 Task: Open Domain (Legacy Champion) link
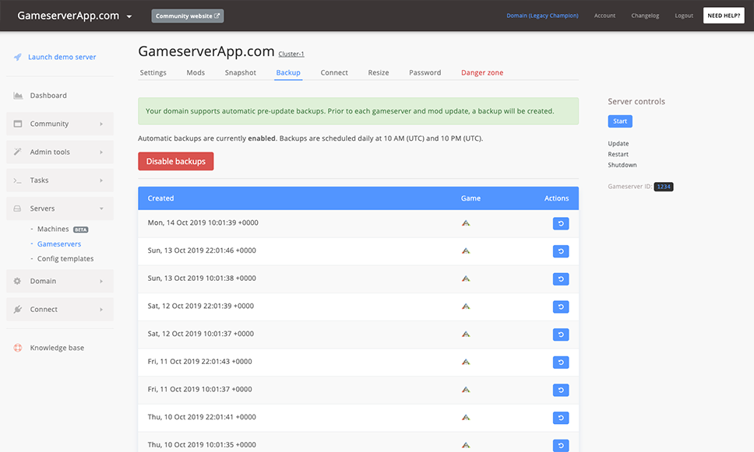[x=542, y=16]
